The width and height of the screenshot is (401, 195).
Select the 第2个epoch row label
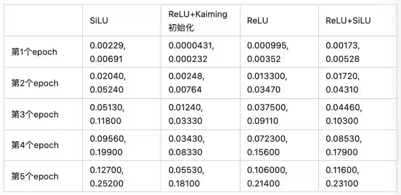click(35, 83)
